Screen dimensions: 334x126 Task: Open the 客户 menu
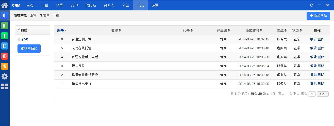(x=74, y=5)
